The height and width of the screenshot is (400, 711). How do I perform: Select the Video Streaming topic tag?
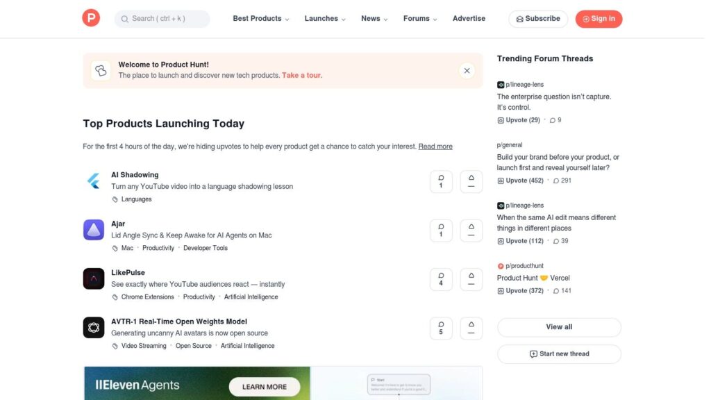click(x=144, y=346)
